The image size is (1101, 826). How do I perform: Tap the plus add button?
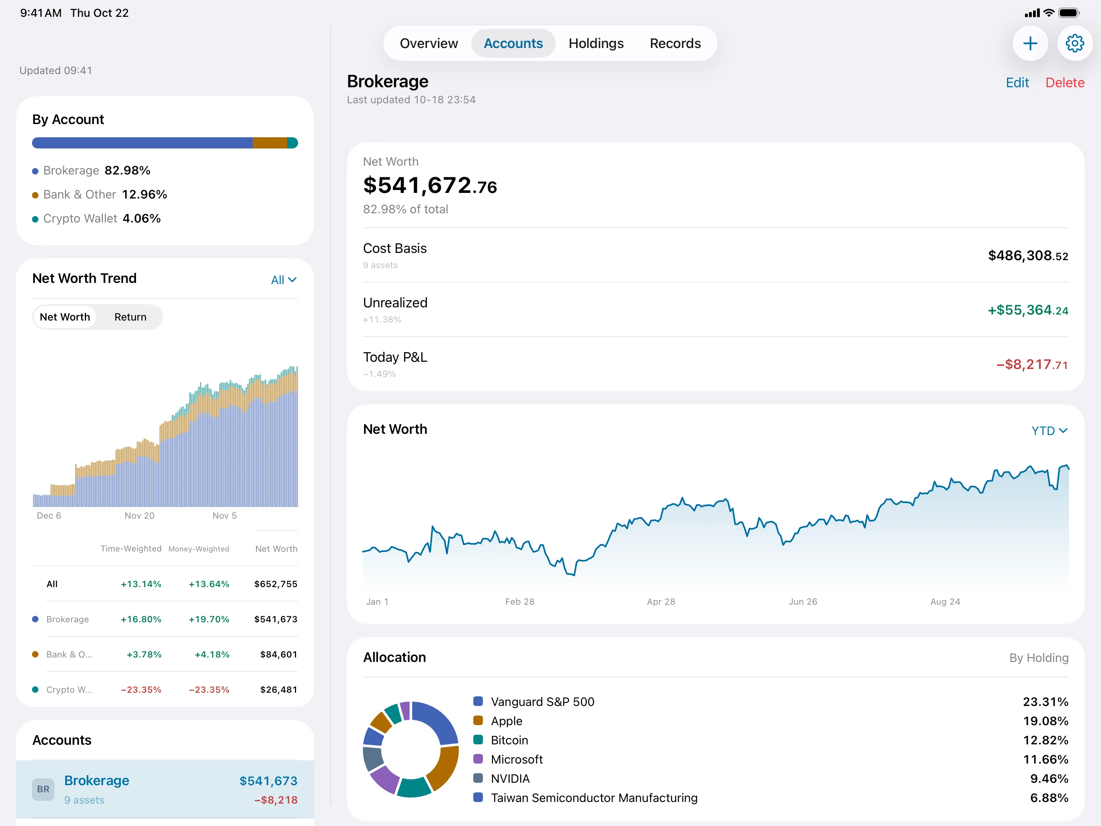1030,43
